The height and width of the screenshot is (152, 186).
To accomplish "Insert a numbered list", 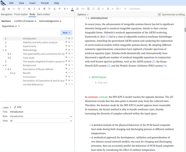I will (x=108, y=9).
